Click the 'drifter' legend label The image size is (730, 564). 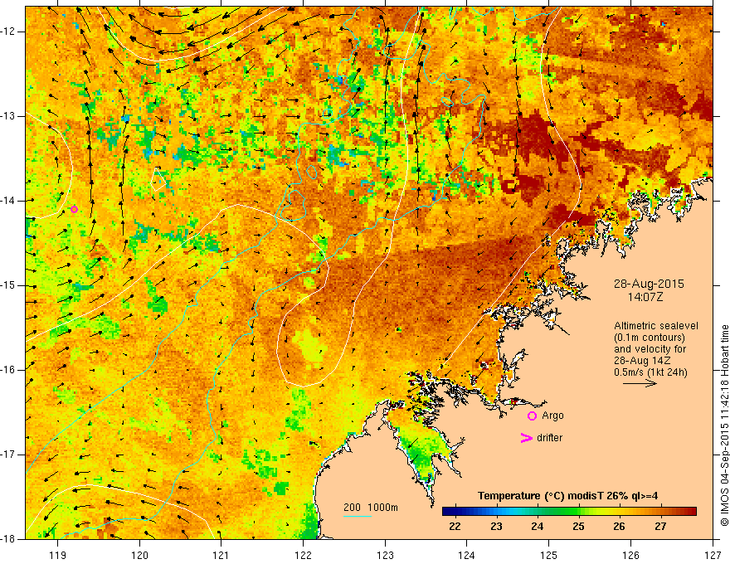tap(549, 438)
